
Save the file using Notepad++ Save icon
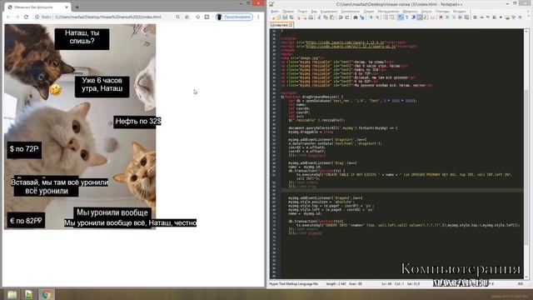[285, 17]
